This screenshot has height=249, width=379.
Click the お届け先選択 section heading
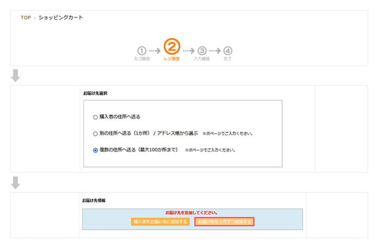[x=95, y=93]
